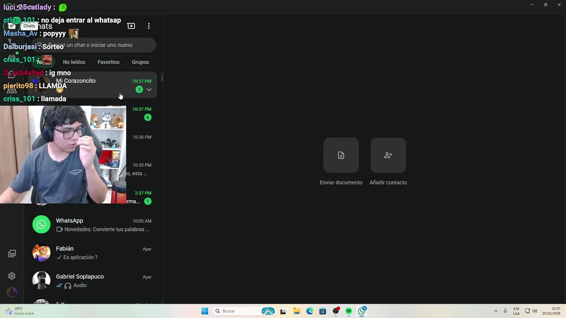Start a new chat with the plus icon
The width and height of the screenshot is (566, 318).
[x=131, y=26]
